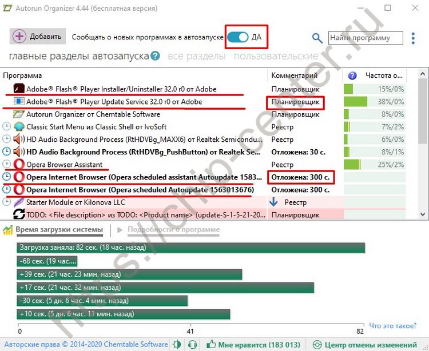Click the help icon beside главные разделы автозапуска
The width and height of the screenshot is (429, 351).
tap(155, 56)
